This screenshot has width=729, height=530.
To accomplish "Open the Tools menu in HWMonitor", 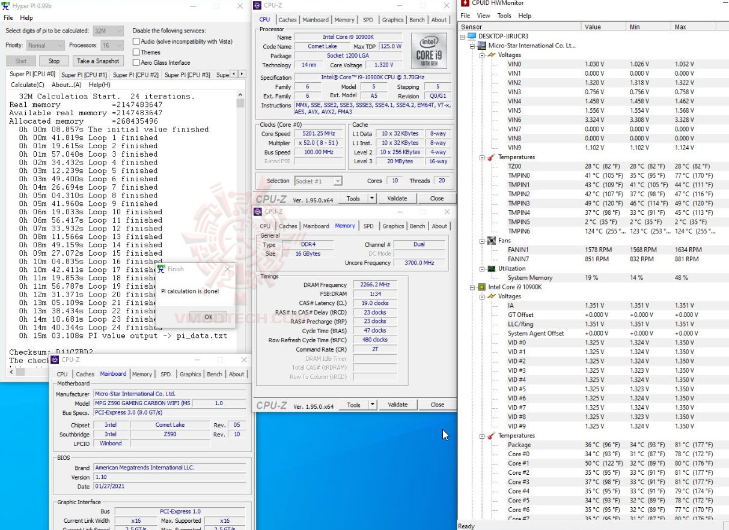I will click(504, 16).
